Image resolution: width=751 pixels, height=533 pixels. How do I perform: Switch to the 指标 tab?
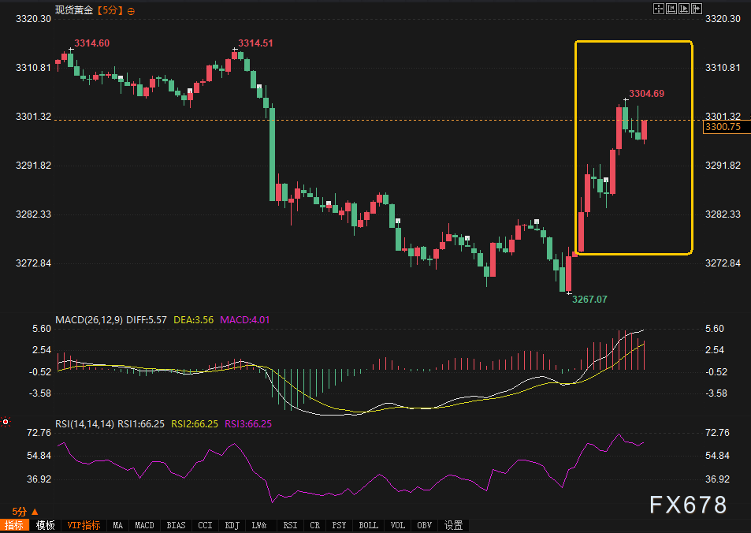pos(13,525)
